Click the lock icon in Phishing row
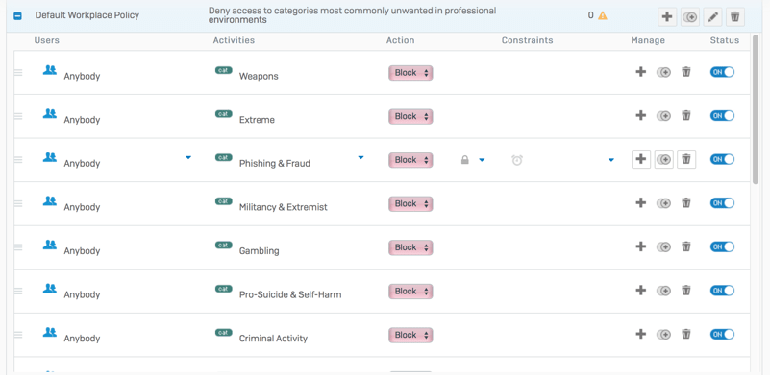The height and width of the screenshot is (375, 770). [x=464, y=160]
